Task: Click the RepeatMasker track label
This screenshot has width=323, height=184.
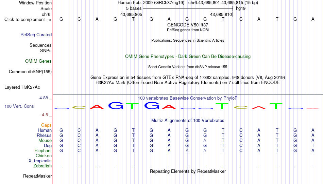Action: pos(37,176)
